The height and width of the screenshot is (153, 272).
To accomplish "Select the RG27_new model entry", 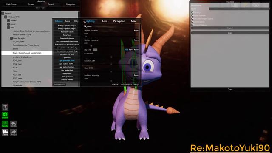I will click(17, 78).
